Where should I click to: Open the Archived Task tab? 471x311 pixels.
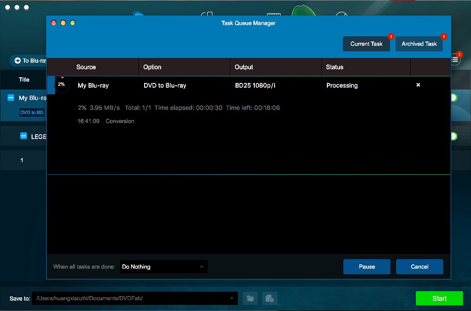pos(419,44)
